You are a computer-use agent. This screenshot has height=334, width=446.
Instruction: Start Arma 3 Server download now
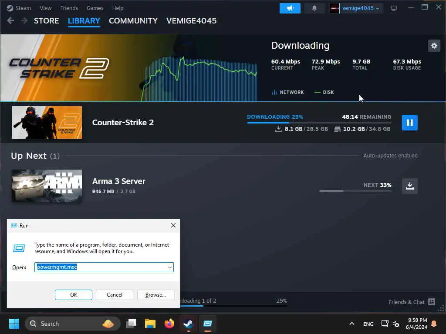tap(409, 186)
